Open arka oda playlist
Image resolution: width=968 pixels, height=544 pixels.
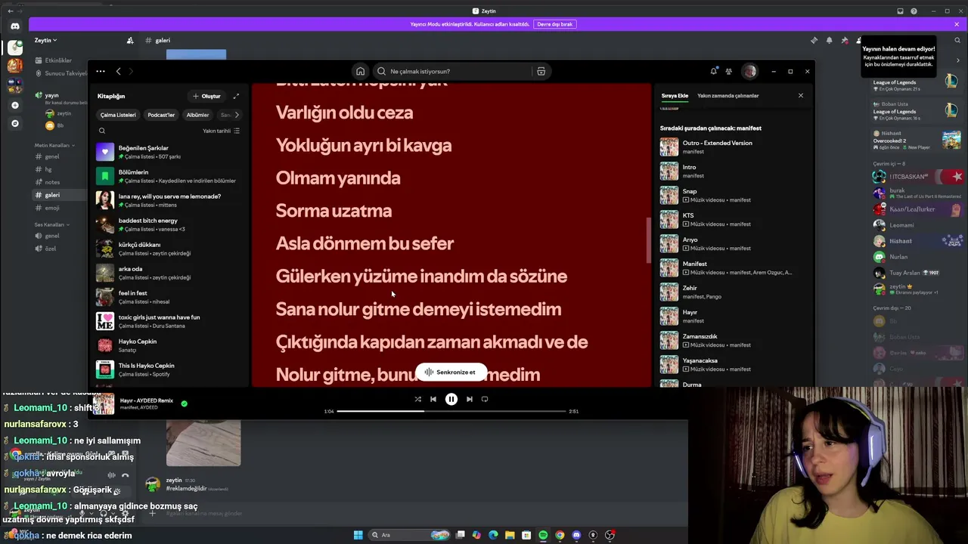(x=169, y=273)
